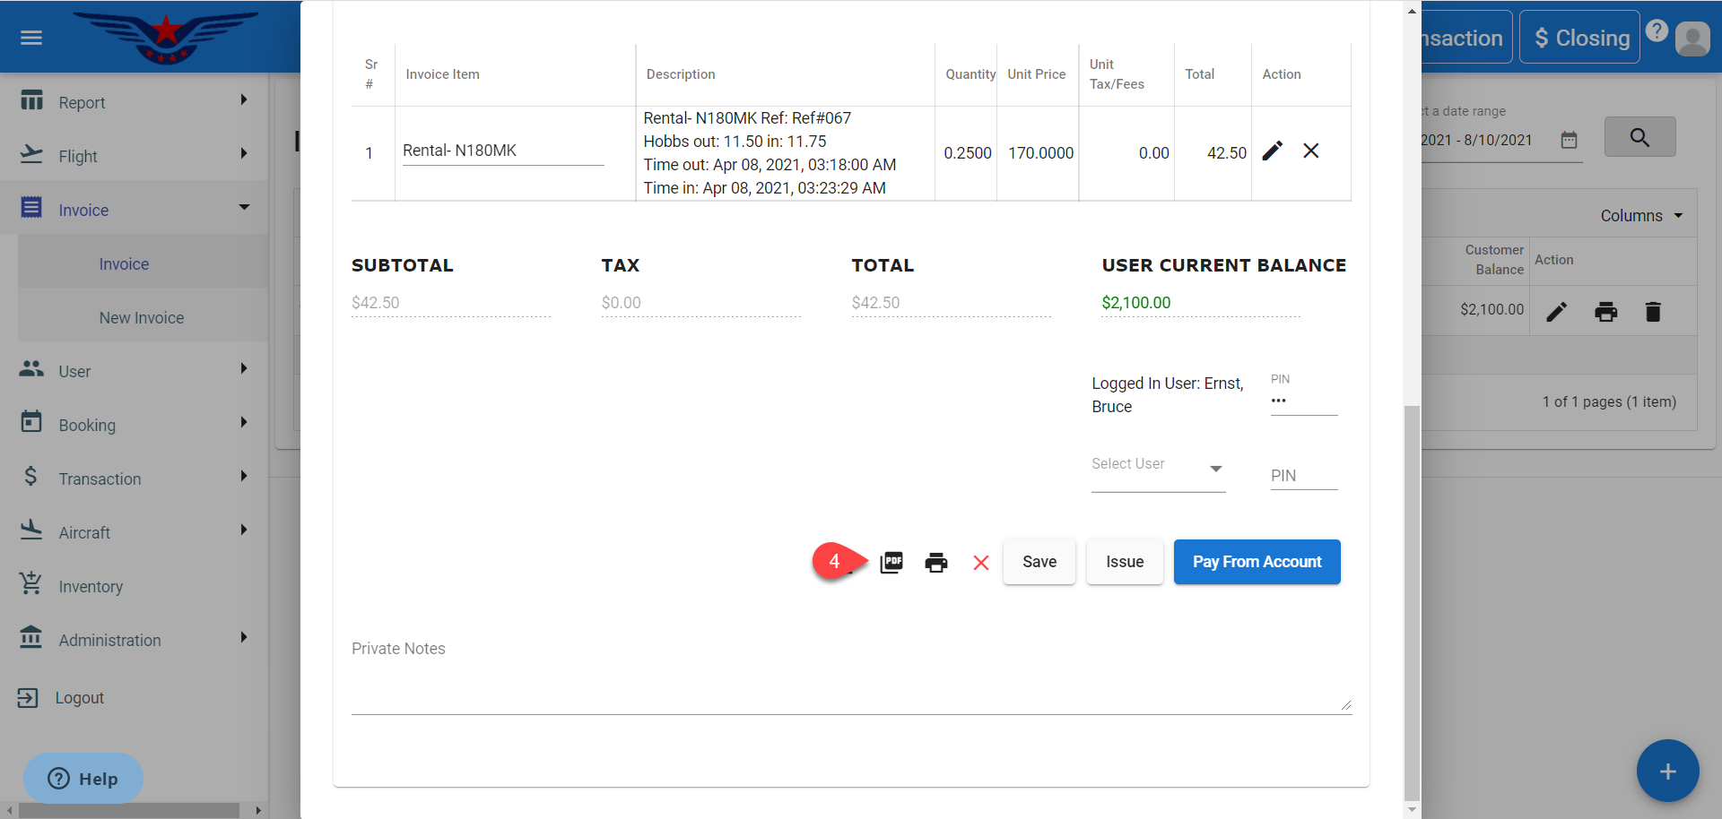Expand the Report sidebar menu
This screenshot has width=1722, height=819.
(x=135, y=102)
